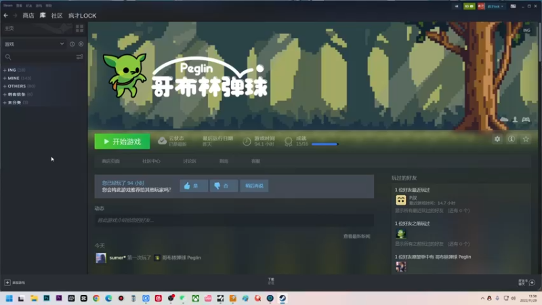Screen dimensions: 542x305
Task: Select the 库 library tab
Action: 43,16
